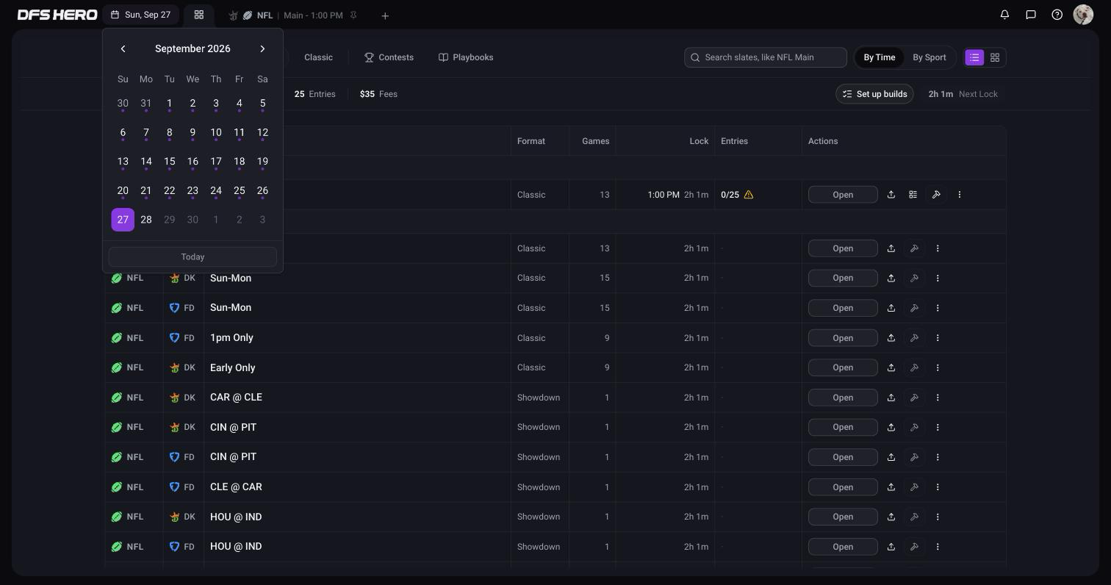Screen dimensions: 1111x585
Task: Focus the Search slates input field
Action: coord(765,57)
